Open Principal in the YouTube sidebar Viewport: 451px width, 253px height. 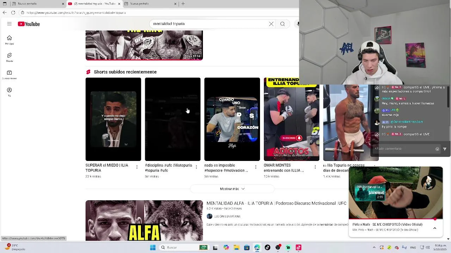[x=10, y=40]
